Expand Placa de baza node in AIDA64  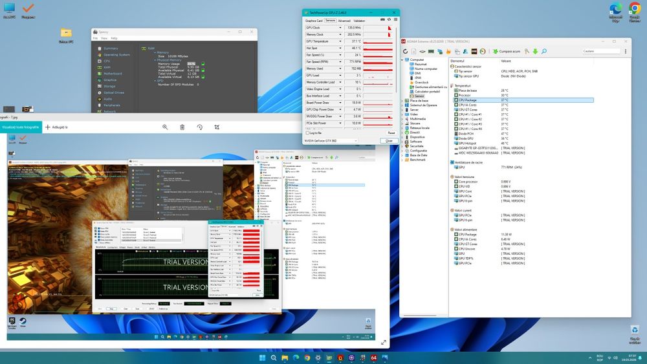402,101
